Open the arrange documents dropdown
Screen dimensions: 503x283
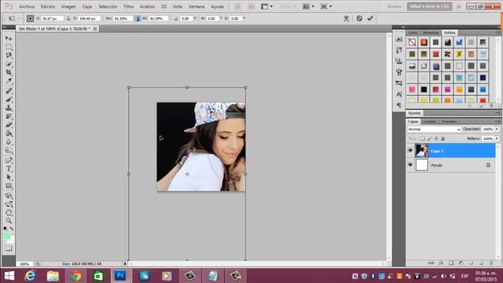308,6
